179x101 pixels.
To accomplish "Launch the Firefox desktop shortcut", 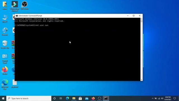I will coord(5,70).
